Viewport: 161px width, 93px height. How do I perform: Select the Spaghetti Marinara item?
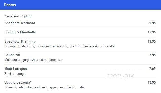20,23
